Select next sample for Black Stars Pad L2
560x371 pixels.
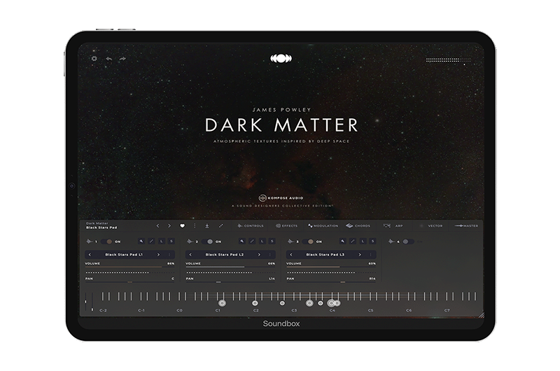click(x=259, y=255)
